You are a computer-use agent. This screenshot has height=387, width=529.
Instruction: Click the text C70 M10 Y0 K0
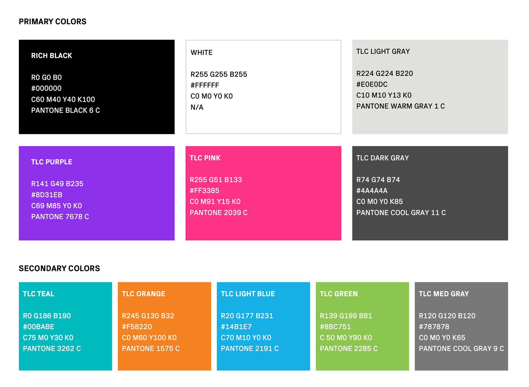click(246, 338)
